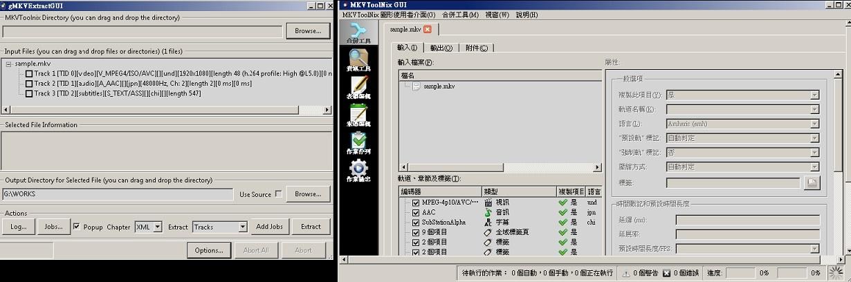The image size is (851, 282).
Task: Click the MKVToolNix GUI title bar icon
Action: coord(345,6)
